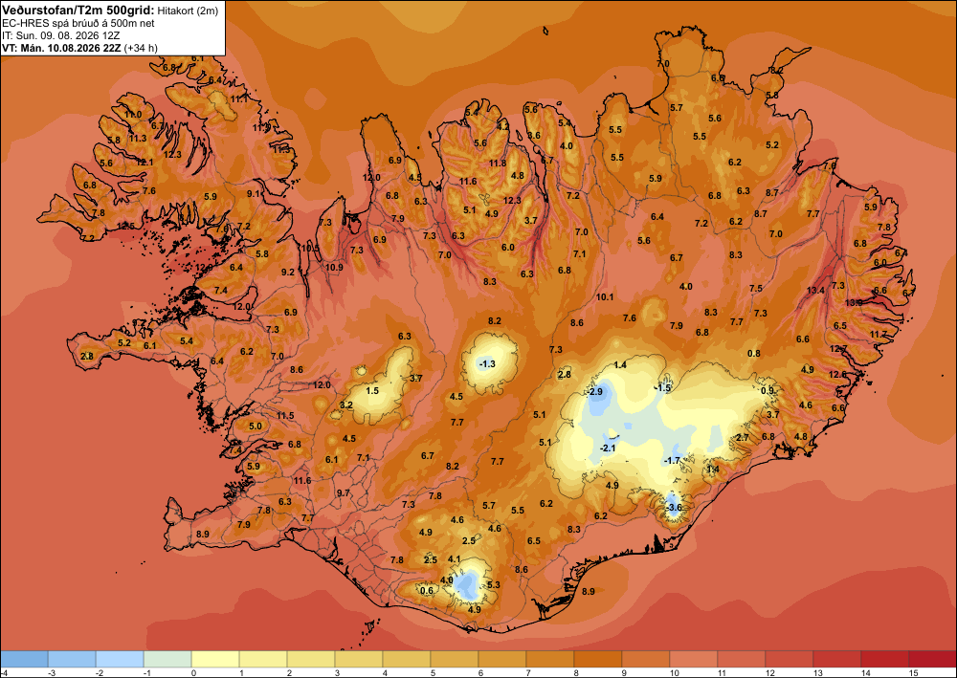Click the 0.6 temperature value
957x678 pixels.
pos(427,590)
